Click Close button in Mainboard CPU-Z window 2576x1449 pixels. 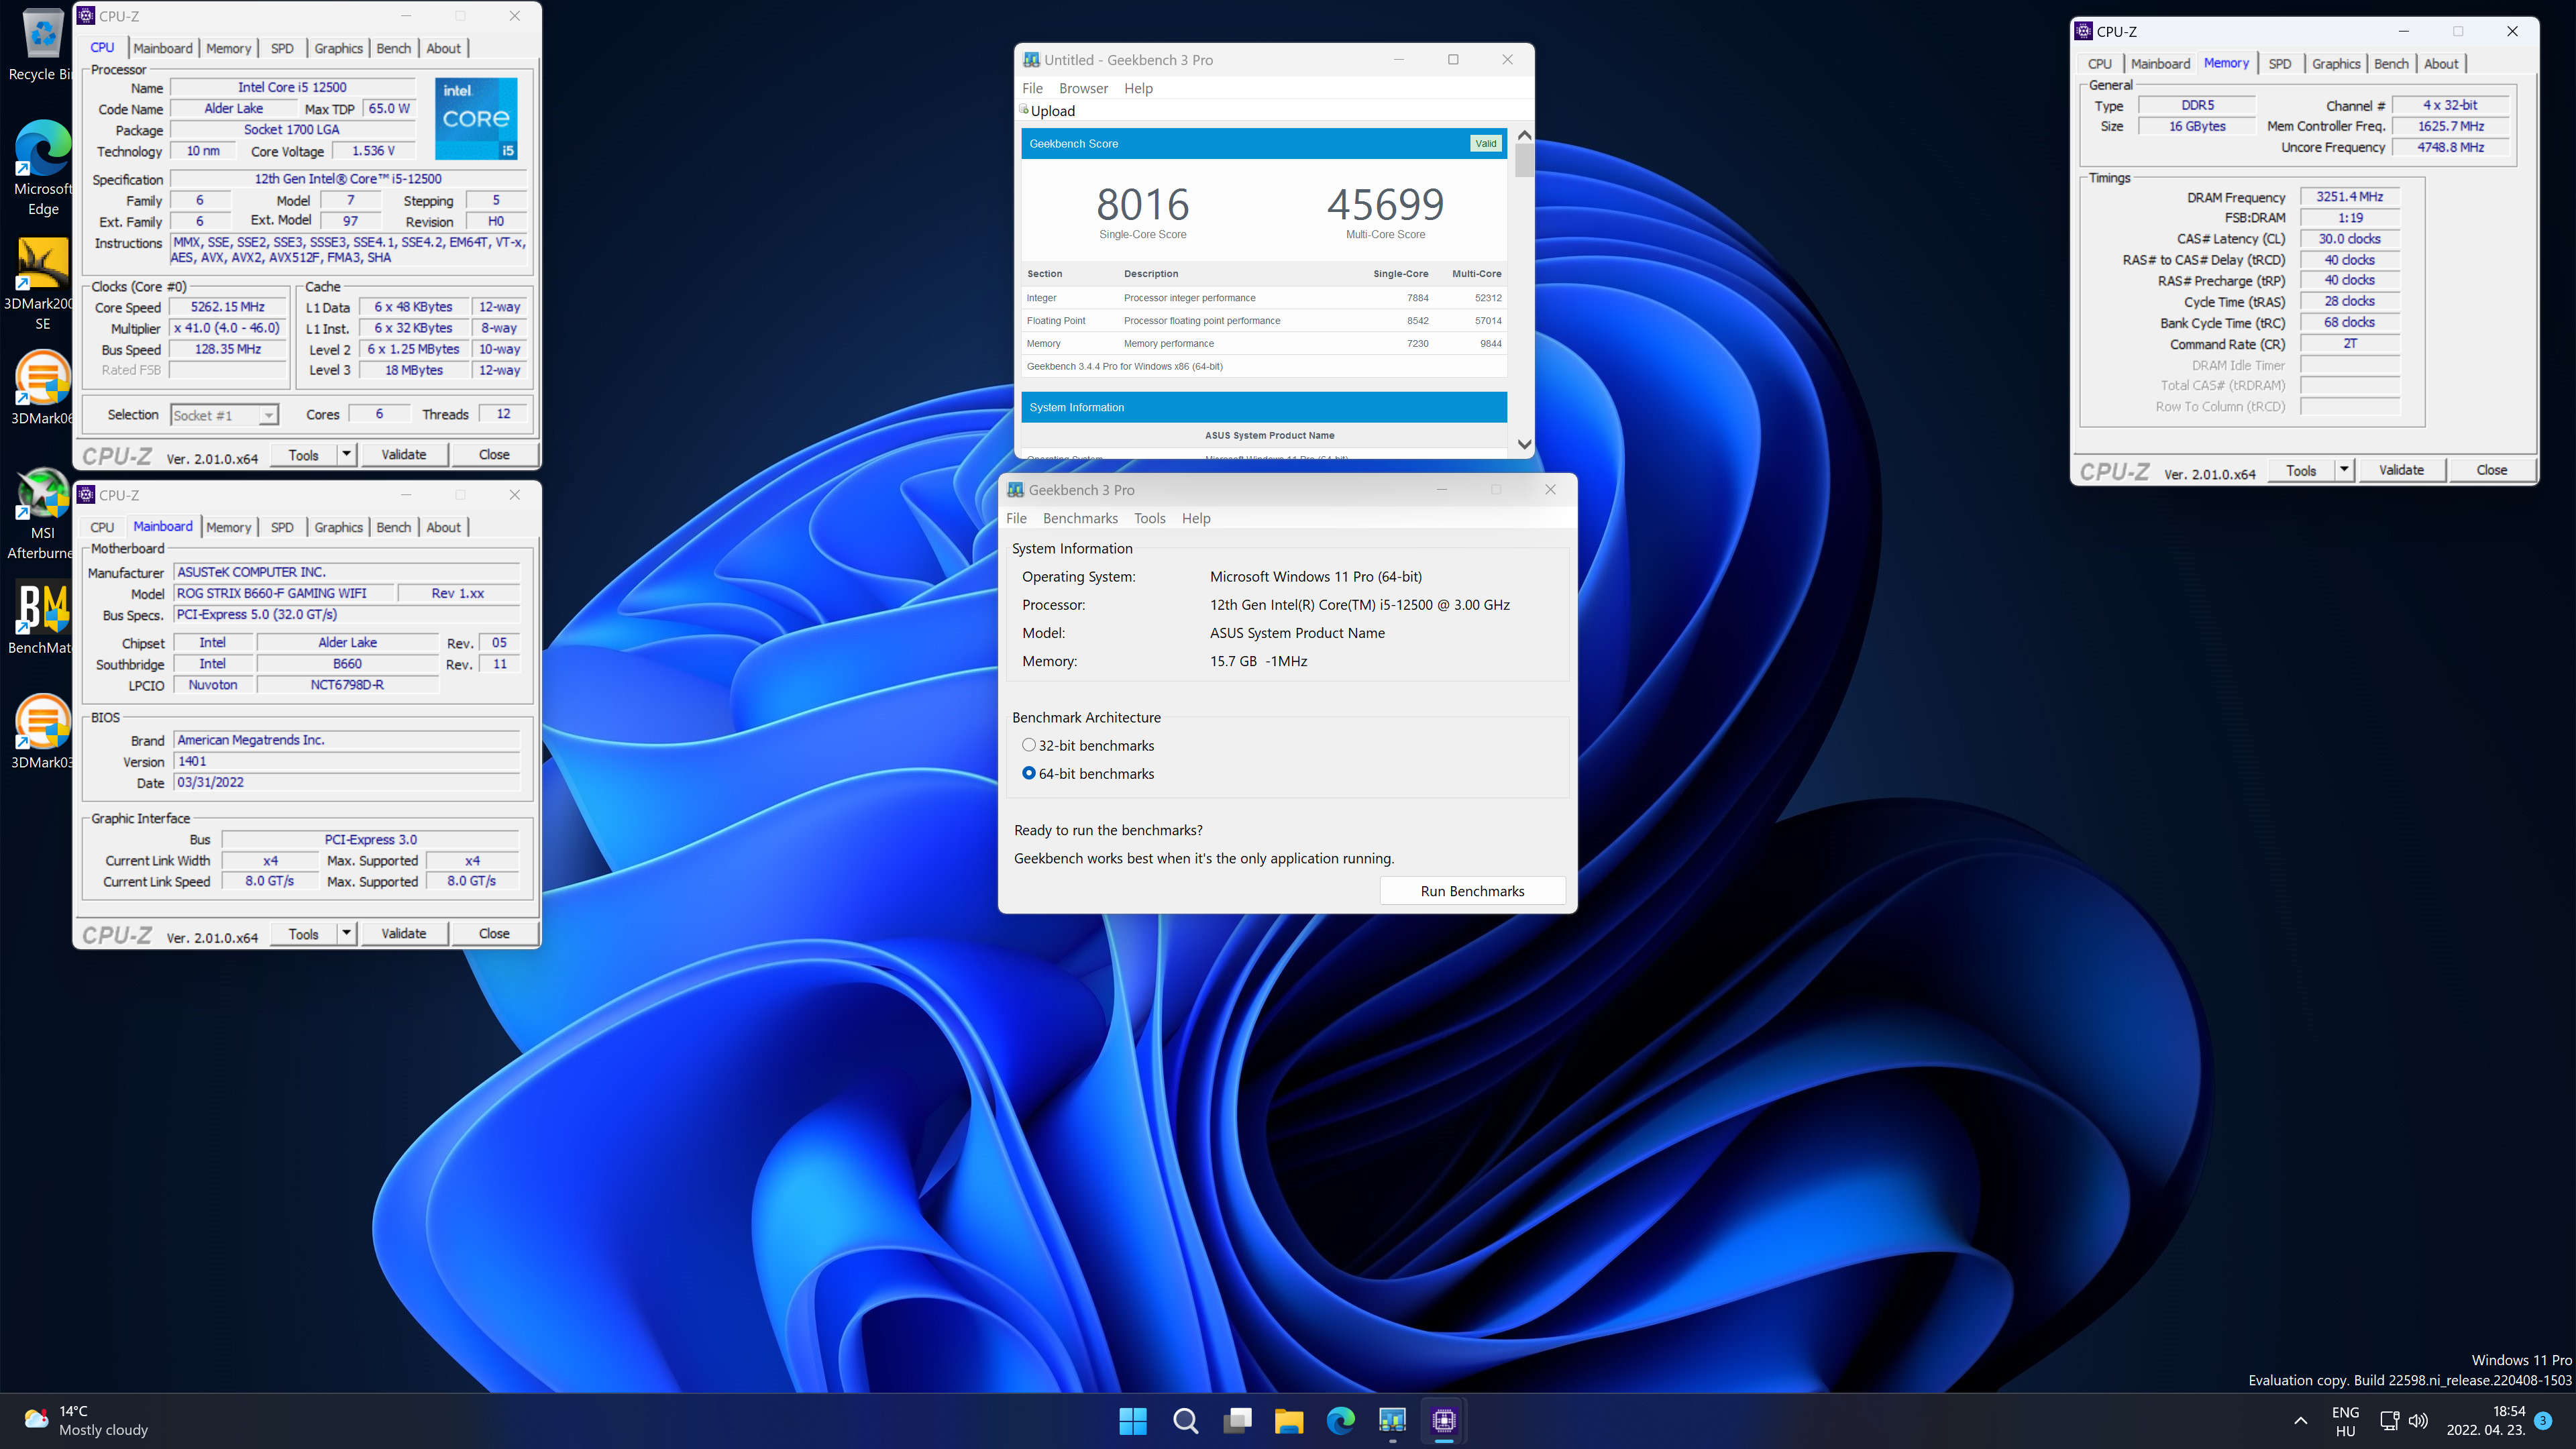[494, 933]
